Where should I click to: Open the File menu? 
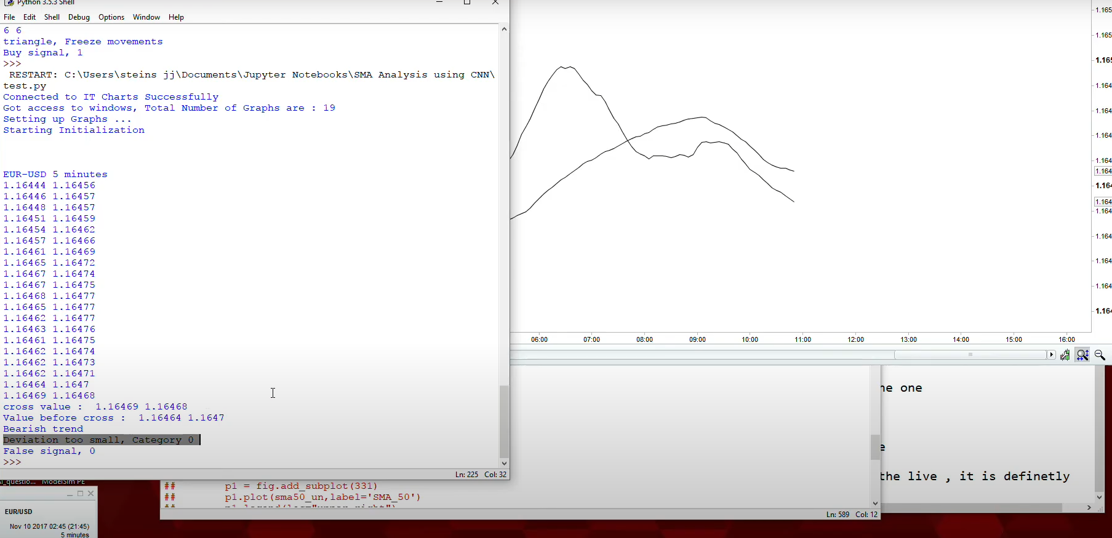click(x=9, y=17)
